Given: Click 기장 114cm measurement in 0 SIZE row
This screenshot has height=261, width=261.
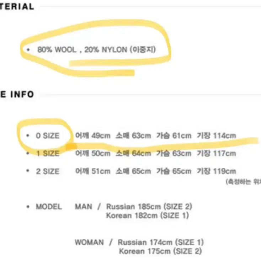Looking at the screenshot, I should point(217,136).
